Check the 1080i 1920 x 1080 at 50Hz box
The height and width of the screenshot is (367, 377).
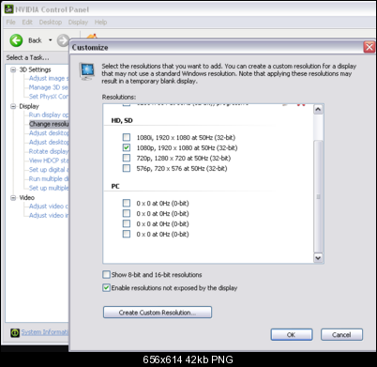(x=127, y=137)
